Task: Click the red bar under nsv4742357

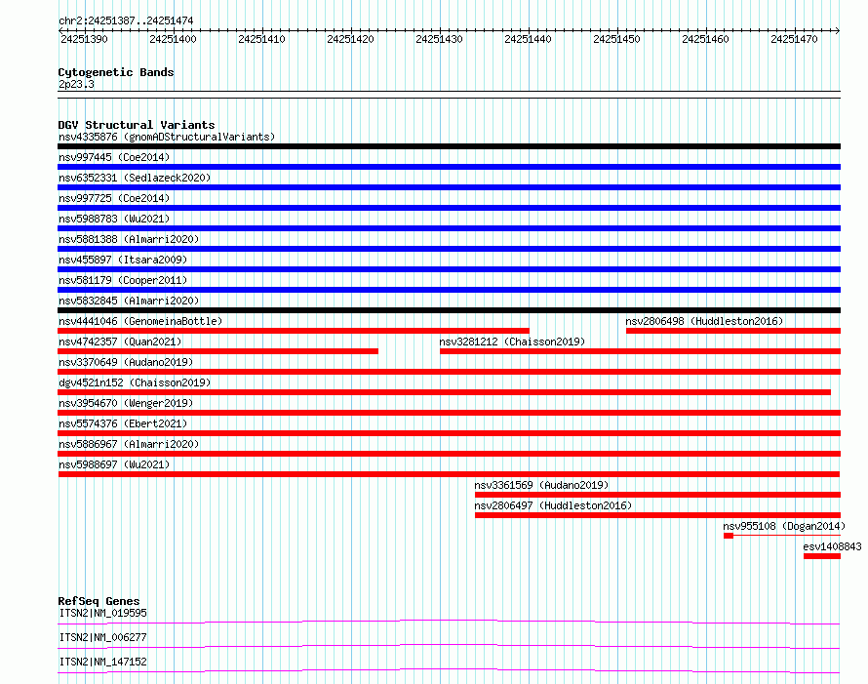Action: pyautogui.click(x=218, y=351)
